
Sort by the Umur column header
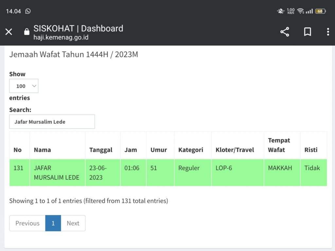pos(159,150)
